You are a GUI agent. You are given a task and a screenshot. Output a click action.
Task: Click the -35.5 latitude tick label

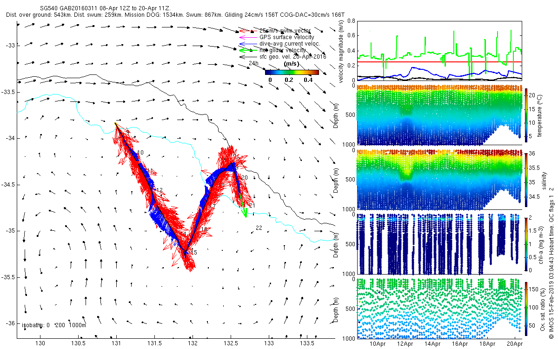[x=8, y=277]
